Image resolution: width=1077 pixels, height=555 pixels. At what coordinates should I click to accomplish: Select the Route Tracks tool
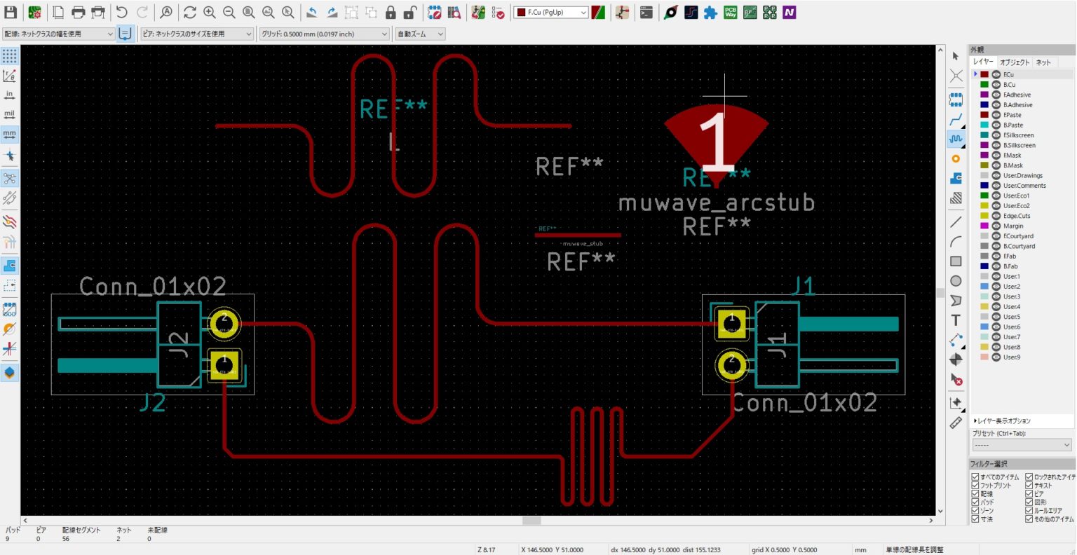956,120
